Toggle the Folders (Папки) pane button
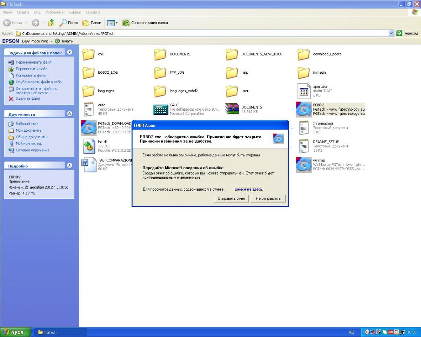Screen dimensions: 421x337 point(92,23)
